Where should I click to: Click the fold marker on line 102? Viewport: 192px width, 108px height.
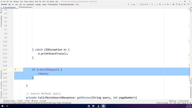(13, 50)
